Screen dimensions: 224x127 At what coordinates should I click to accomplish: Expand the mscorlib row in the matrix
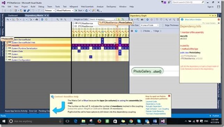(x=6, y=45)
